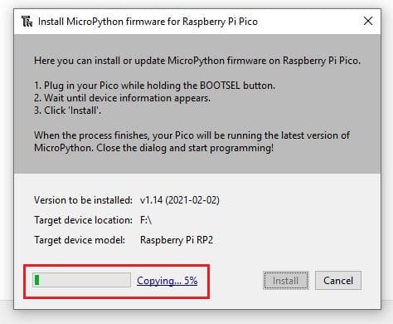Click the green copy progress bar
The image size is (393, 324).
pos(81,280)
